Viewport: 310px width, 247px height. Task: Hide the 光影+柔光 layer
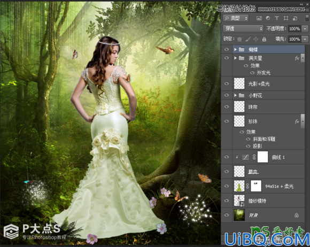coord(227,83)
